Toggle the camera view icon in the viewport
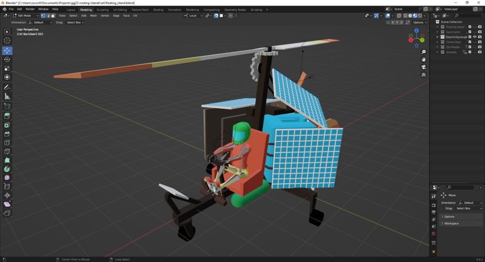 coord(424,67)
